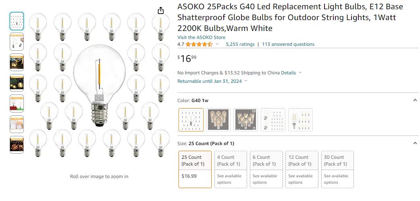Open the last thumbnail at bottom of sidebar

pyautogui.click(x=17, y=145)
